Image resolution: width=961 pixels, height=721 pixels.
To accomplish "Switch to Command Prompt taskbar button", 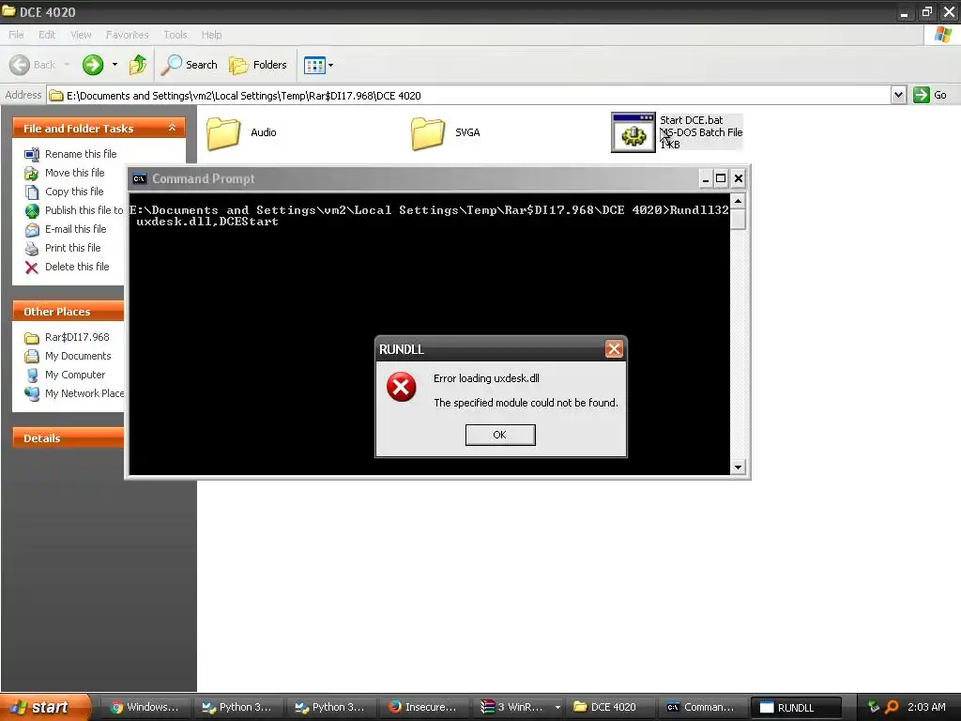I will (702, 707).
